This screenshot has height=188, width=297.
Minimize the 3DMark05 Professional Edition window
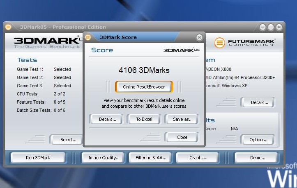coord(262,27)
